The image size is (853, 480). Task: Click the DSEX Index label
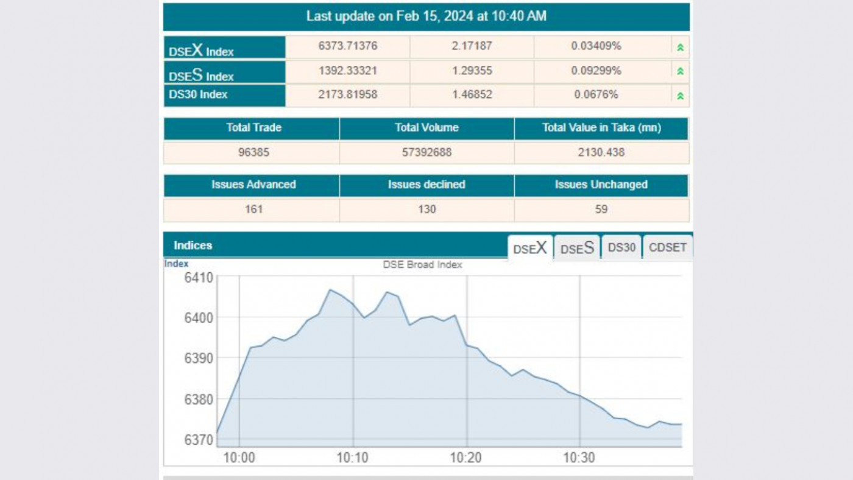(x=201, y=51)
